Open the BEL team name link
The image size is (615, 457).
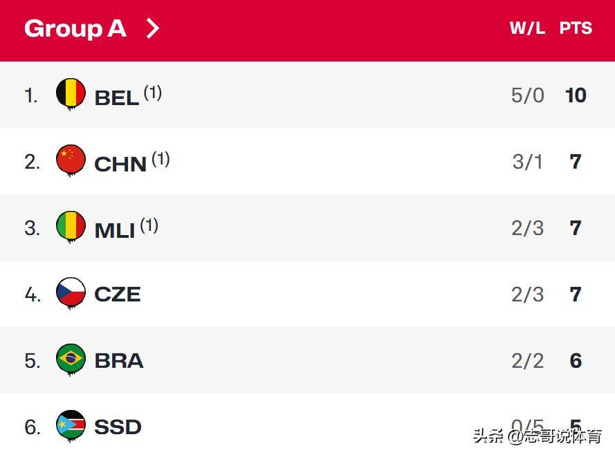click(116, 97)
